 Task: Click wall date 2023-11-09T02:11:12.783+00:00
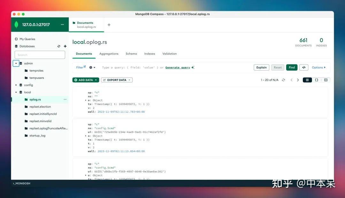pos(121,112)
